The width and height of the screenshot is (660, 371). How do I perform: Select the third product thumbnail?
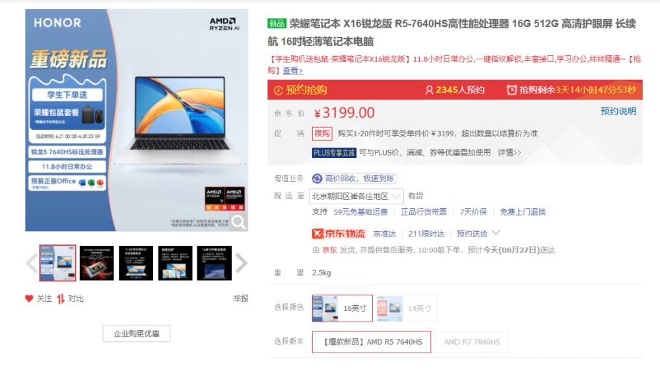(136, 263)
